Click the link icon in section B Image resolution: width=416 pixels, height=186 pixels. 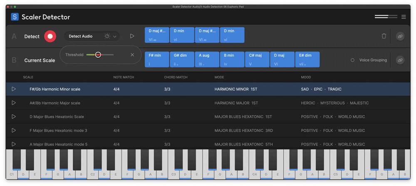[400, 60]
